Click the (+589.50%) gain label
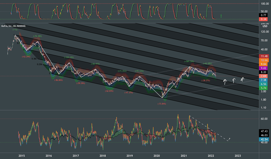The image size is (271, 159). pyautogui.click(x=189, y=61)
